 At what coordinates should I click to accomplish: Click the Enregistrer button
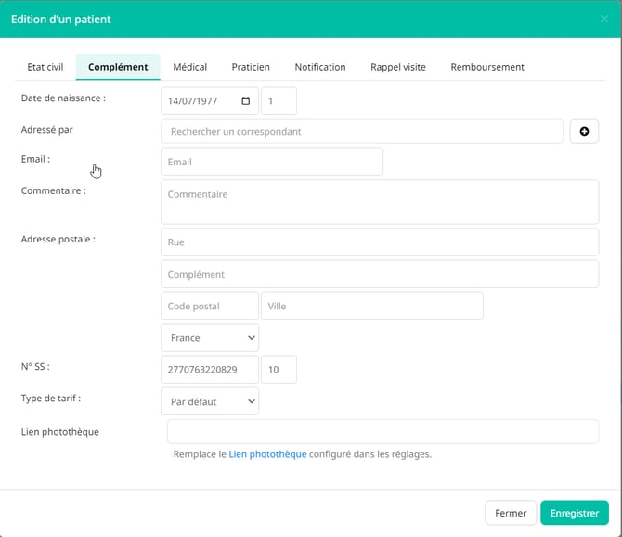(575, 513)
